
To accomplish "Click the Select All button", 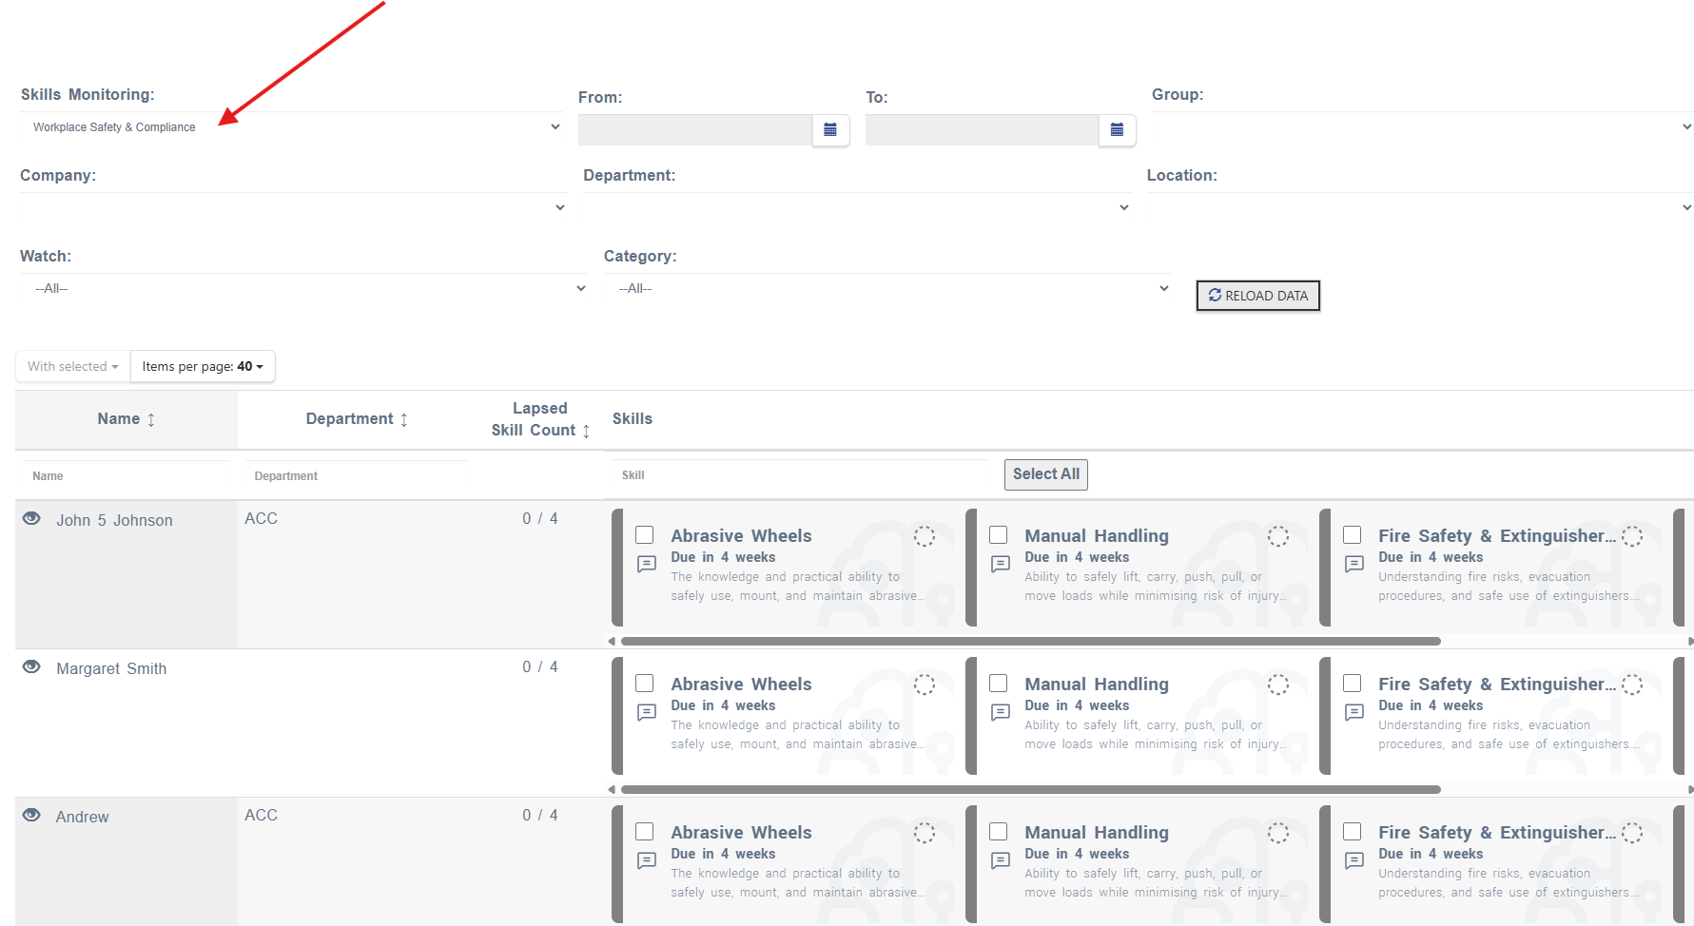I will (1045, 474).
